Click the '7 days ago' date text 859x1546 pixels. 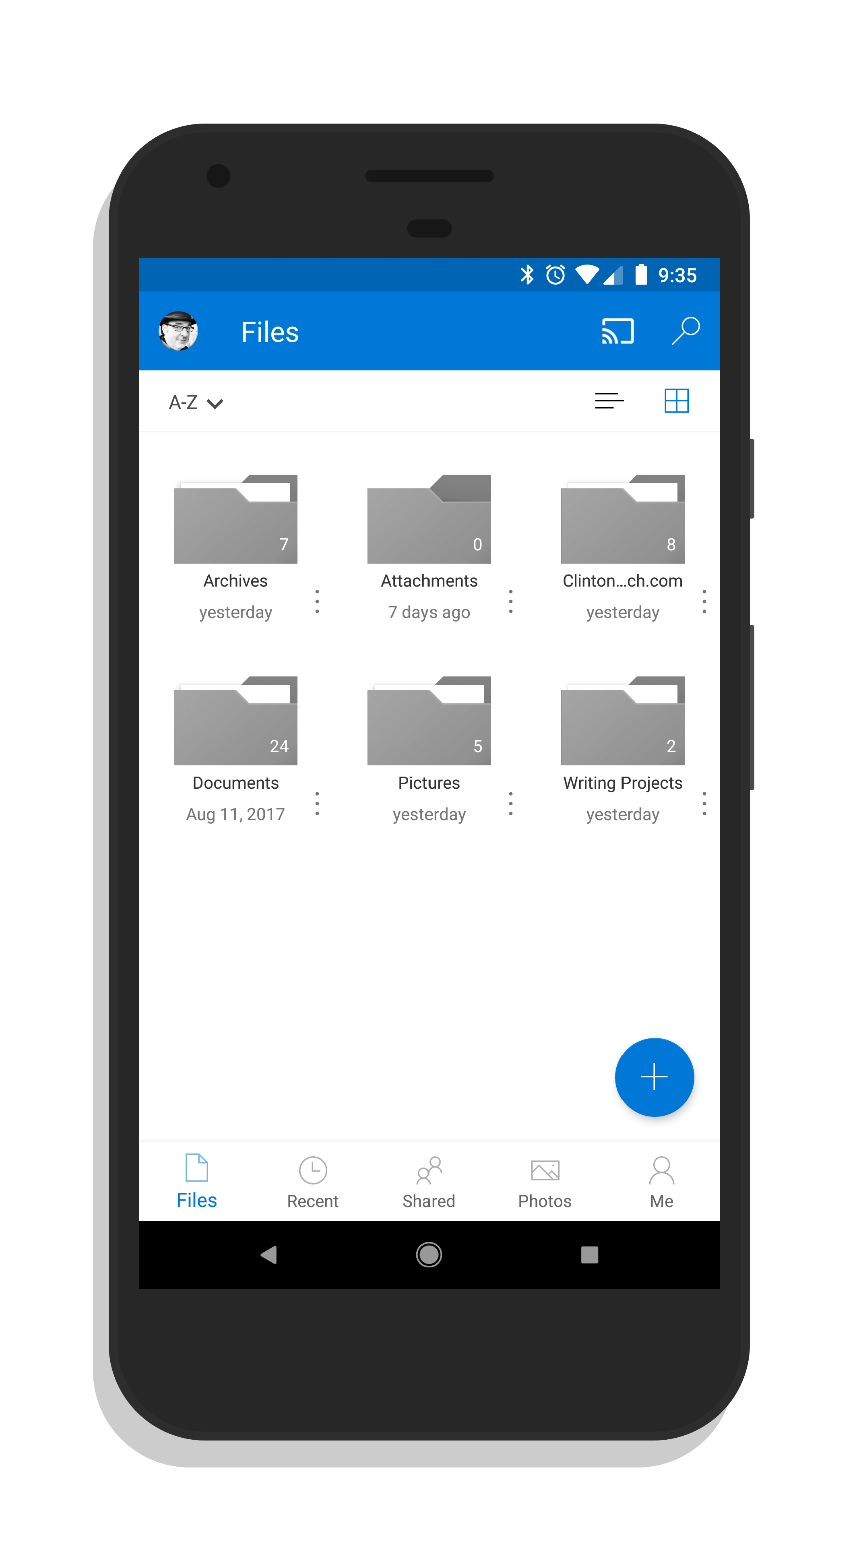pyautogui.click(x=429, y=612)
